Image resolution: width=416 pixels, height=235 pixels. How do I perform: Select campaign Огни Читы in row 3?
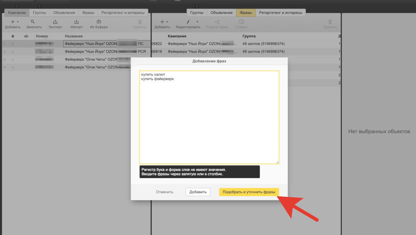tap(66, 59)
